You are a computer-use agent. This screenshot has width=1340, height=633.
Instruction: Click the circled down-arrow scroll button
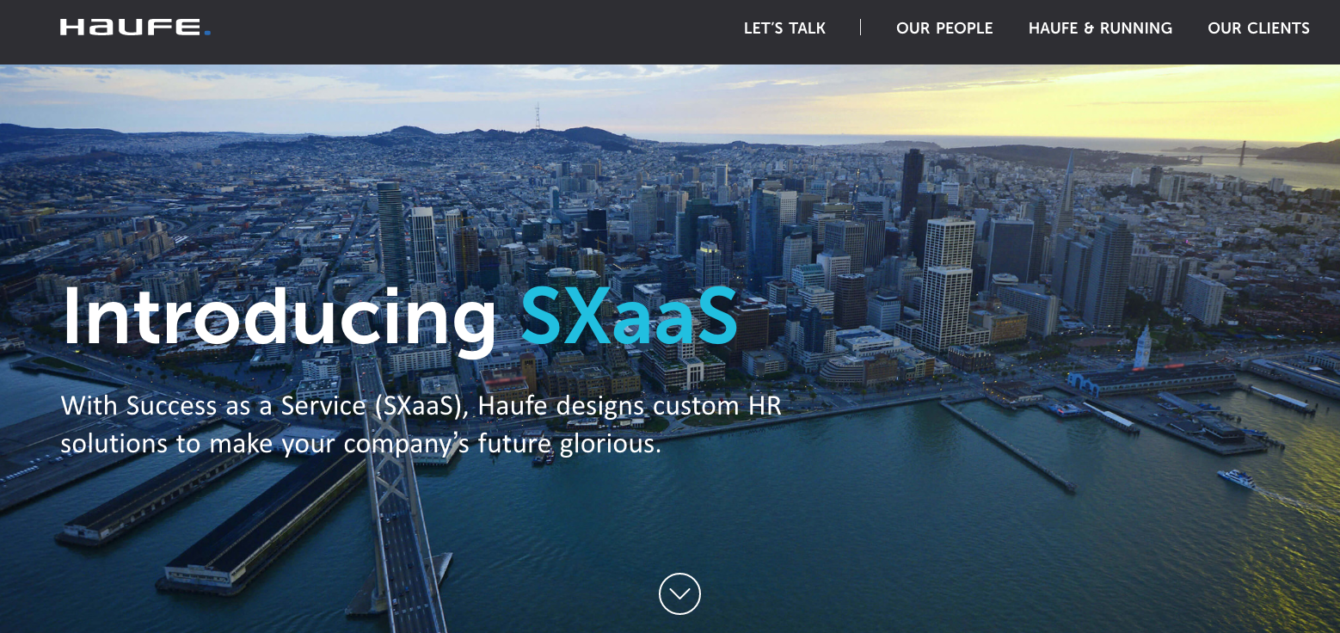(679, 593)
